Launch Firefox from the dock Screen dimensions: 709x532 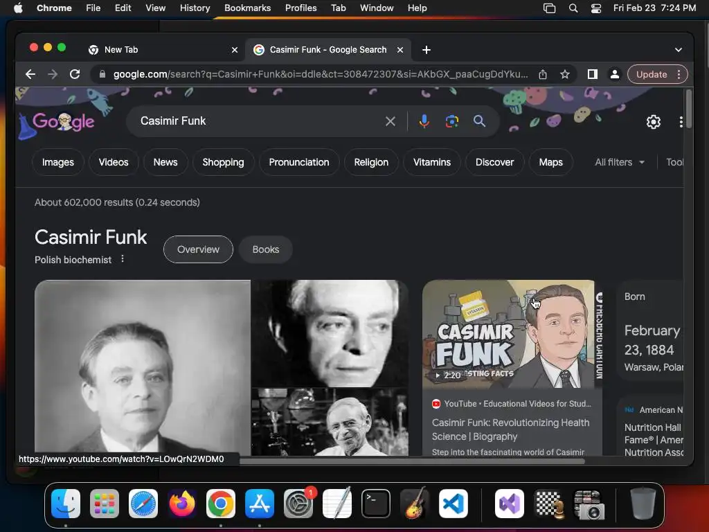pos(182,504)
